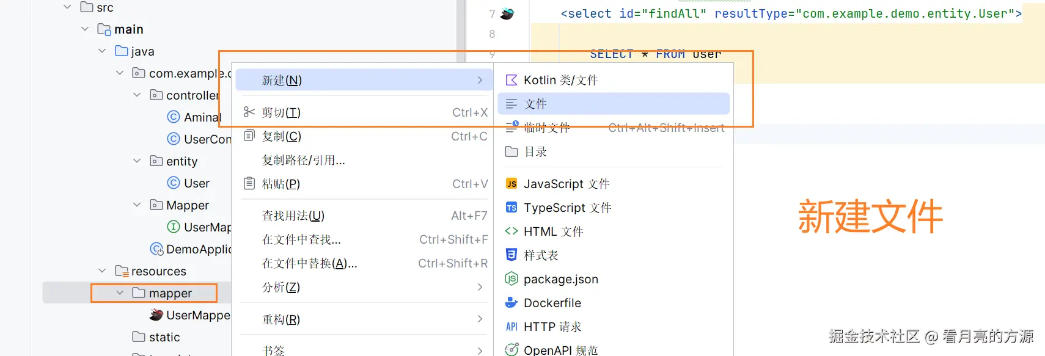Image resolution: width=1045 pixels, height=356 pixels.
Task: Select Kotlin 类/文件 option
Action: click(614, 80)
